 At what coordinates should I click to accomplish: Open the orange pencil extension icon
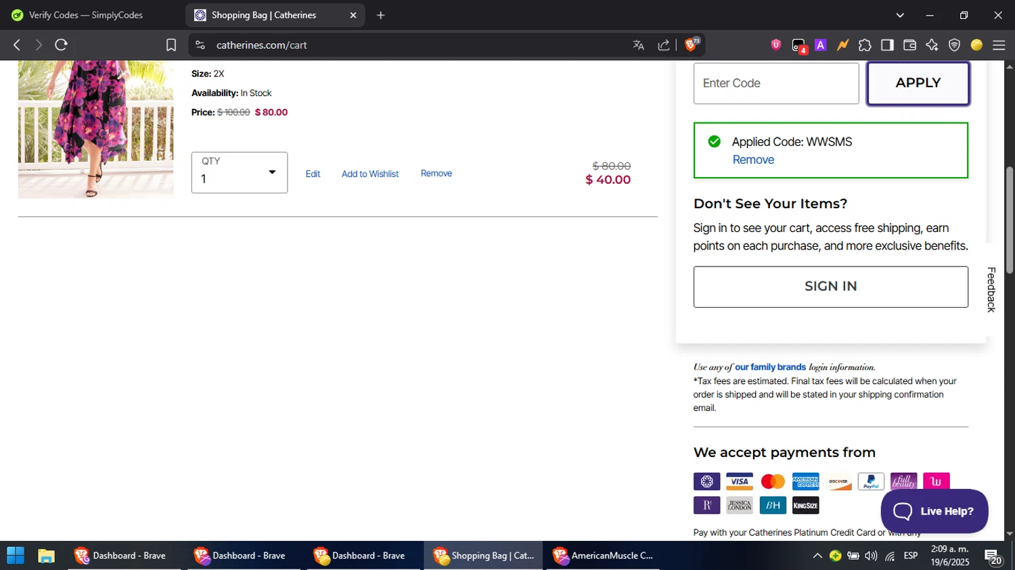pyautogui.click(x=842, y=45)
